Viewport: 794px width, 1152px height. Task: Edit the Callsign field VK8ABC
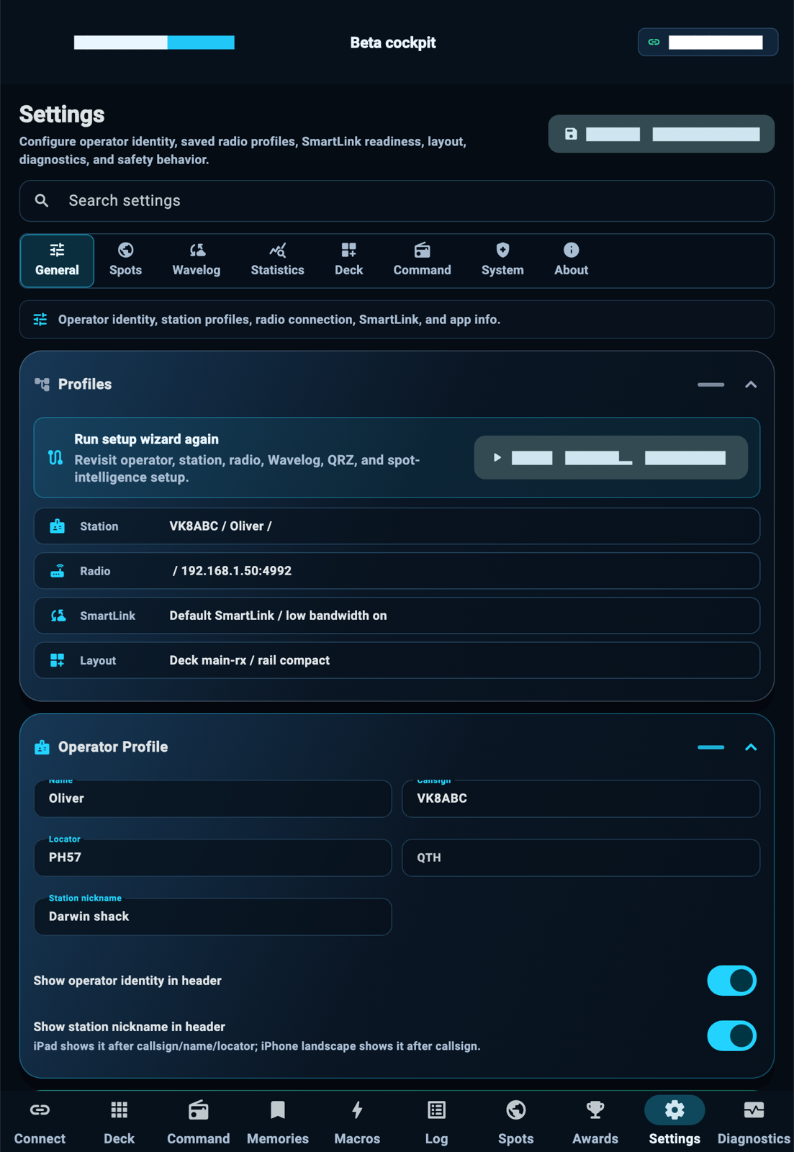[581, 798]
